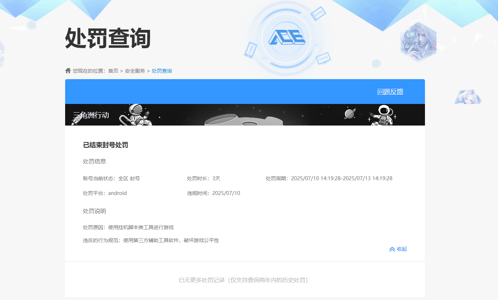The height and width of the screenshot is (300, 498).
Task: Click the 处罚查询 breadcrumb link
Action: (162, 71)
